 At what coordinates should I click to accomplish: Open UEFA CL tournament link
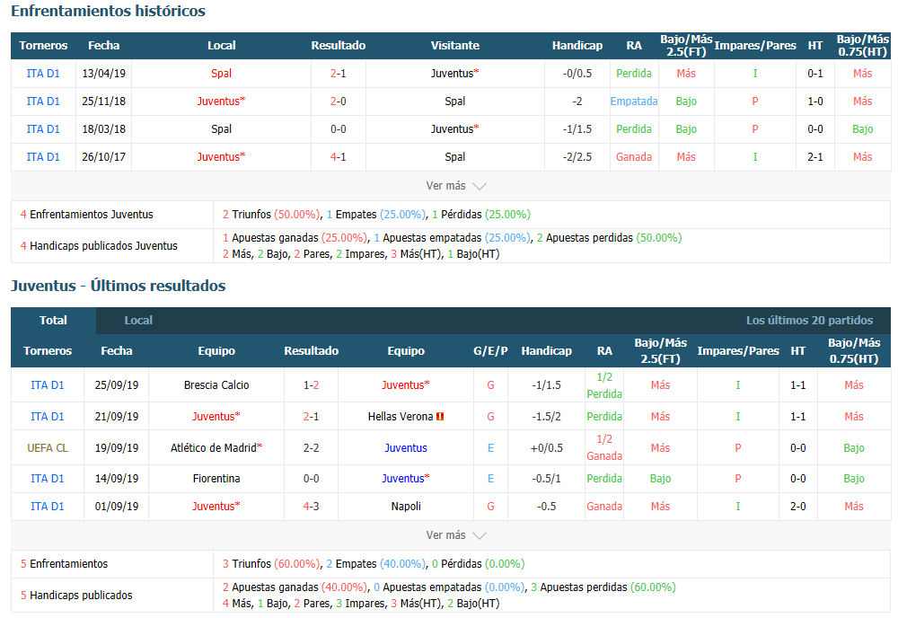pyautogui.click(x=48, y=448)
